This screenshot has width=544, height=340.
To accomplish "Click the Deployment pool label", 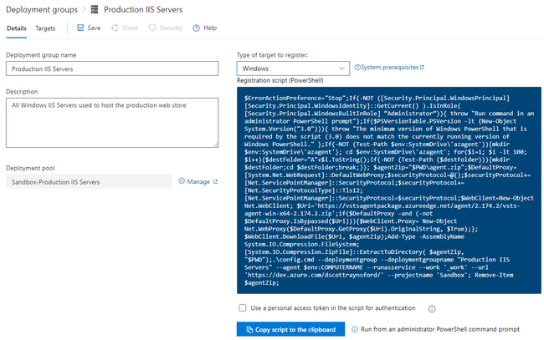I will pos(30,168).
